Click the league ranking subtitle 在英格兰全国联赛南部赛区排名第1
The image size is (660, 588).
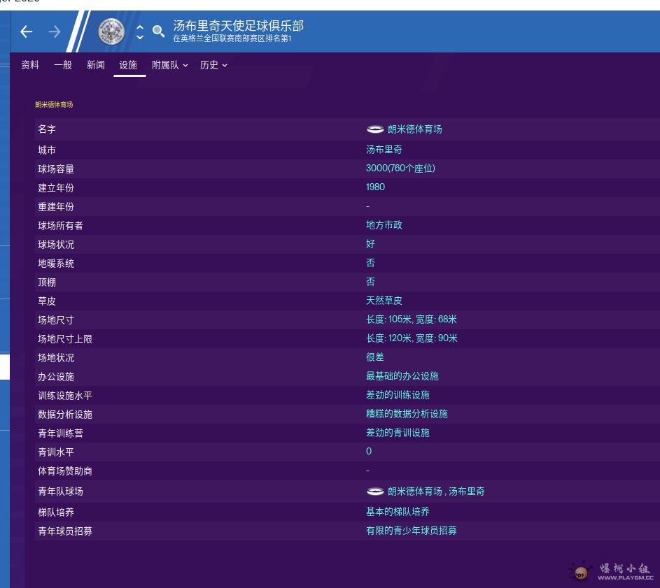pos(232,38)
